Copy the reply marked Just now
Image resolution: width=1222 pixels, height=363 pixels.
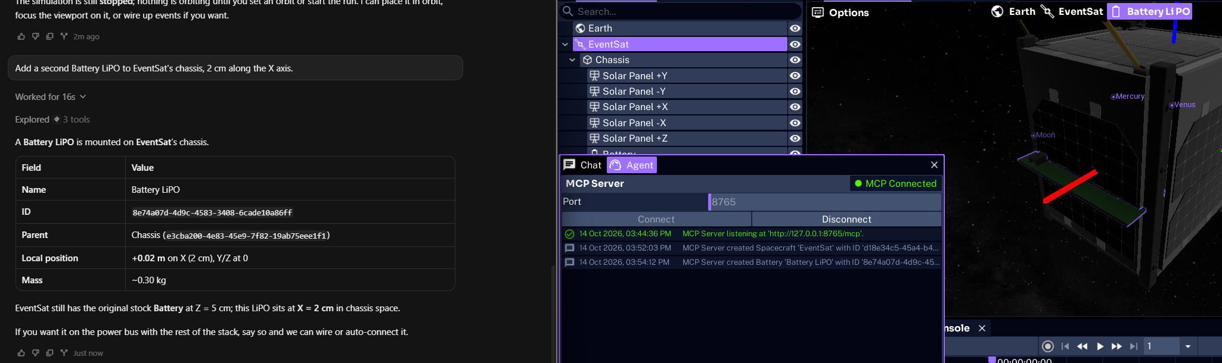tap(49, 353)
